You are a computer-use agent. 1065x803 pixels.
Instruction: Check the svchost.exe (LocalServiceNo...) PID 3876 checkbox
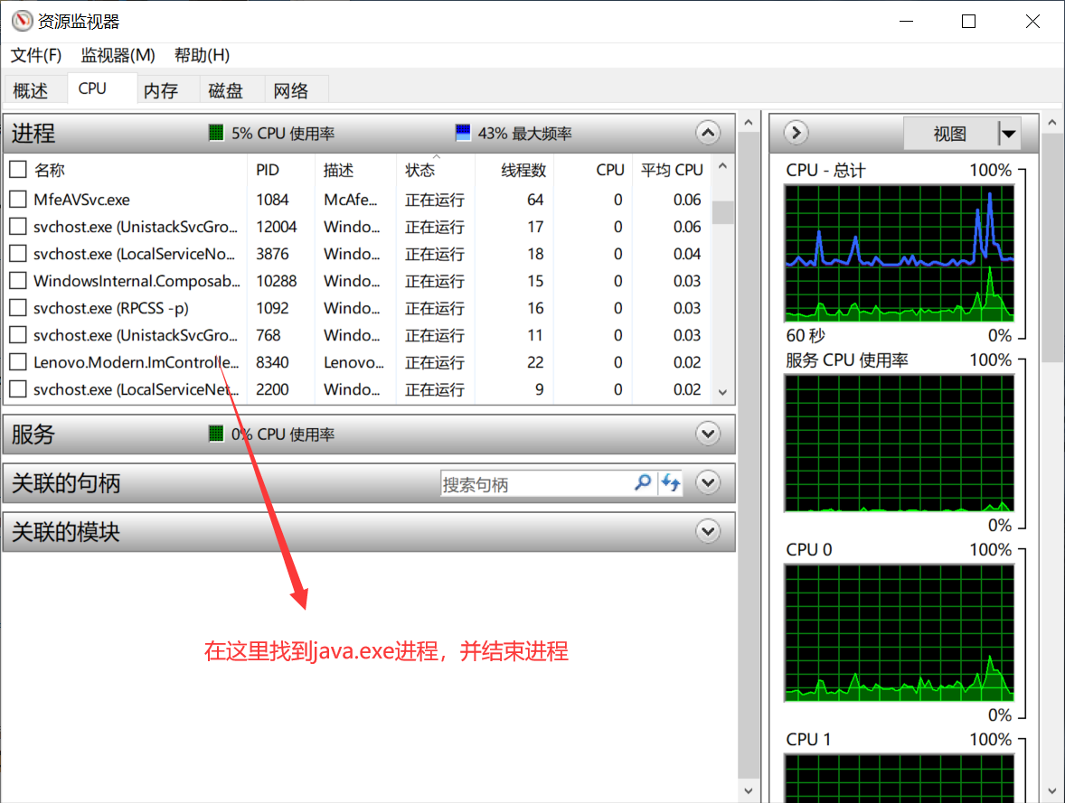18,253
